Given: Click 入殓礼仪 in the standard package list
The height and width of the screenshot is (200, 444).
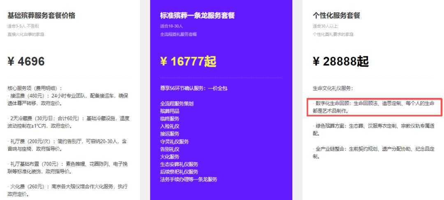Looking at the screenshot, I should pos(170,126).
